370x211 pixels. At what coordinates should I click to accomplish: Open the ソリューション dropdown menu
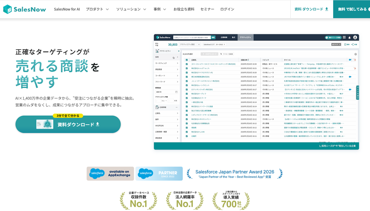point(131,9)
